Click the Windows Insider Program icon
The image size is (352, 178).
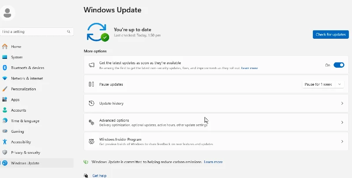[92, 142]
